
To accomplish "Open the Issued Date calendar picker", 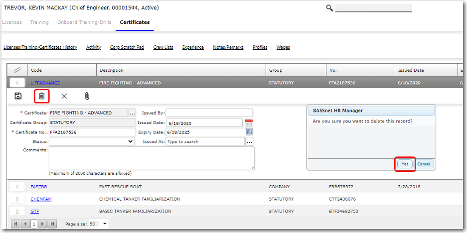I will tap(249, 122).
